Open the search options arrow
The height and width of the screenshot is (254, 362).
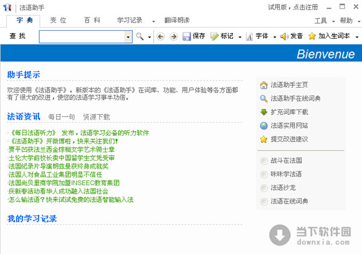point(150,37)
